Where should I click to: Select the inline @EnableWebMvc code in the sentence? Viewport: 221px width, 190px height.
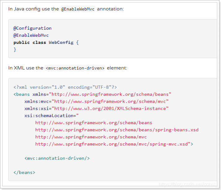[78, 9]
